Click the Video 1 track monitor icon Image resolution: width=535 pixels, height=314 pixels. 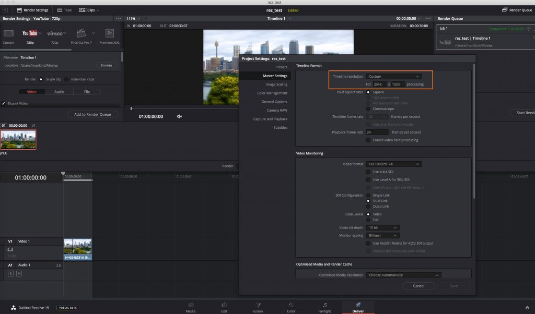(x=10, y=249)
